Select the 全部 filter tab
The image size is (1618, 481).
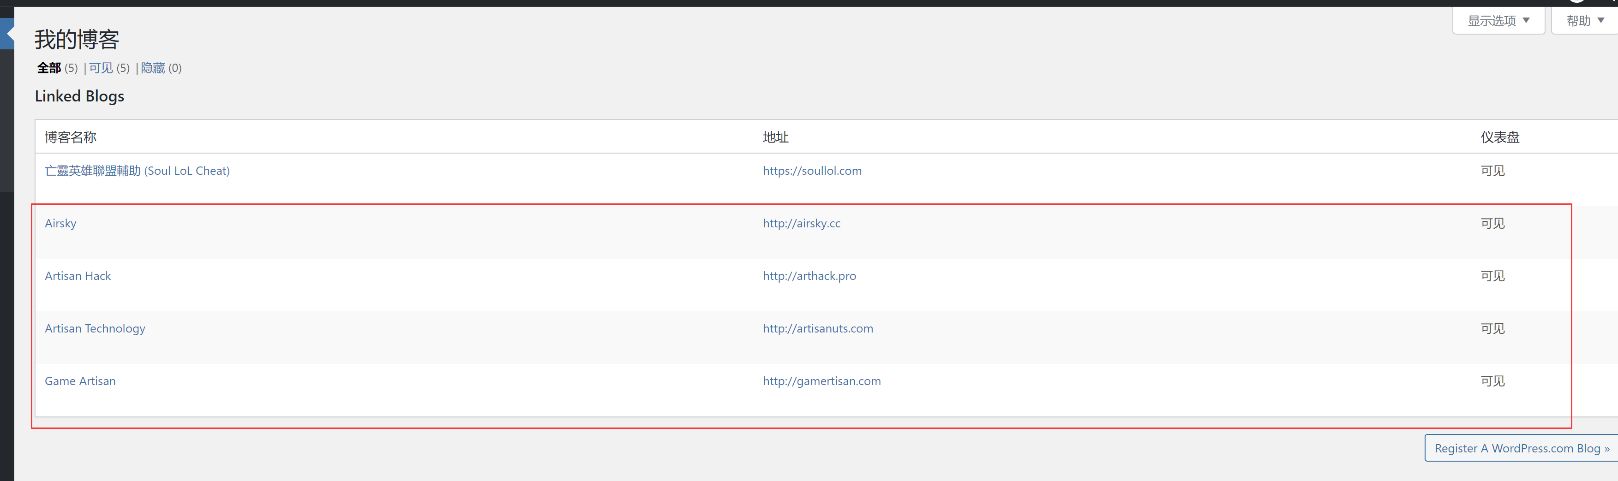(49, 68)
